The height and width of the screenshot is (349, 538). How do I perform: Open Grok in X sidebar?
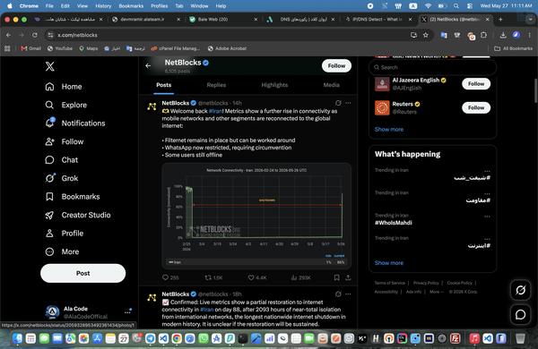pyautogui.click(x=62, y=178)
